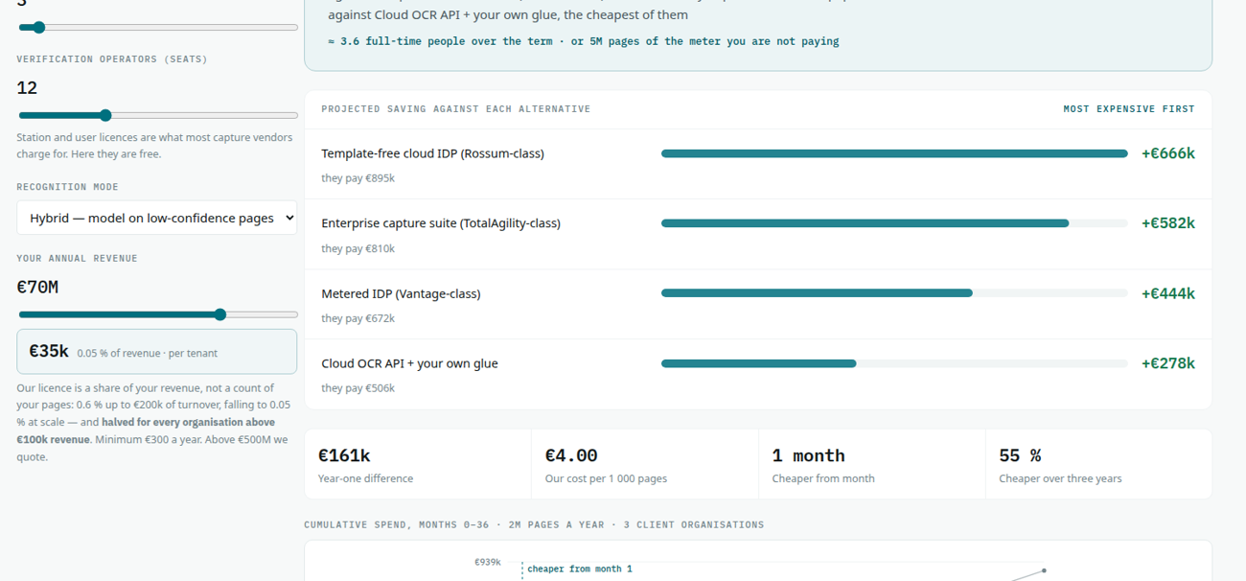The height and width of the screenshot is (581, 1246).
Task: Click the +€582k saving value
Action: pyautogui.click(x=1167, y=223)
